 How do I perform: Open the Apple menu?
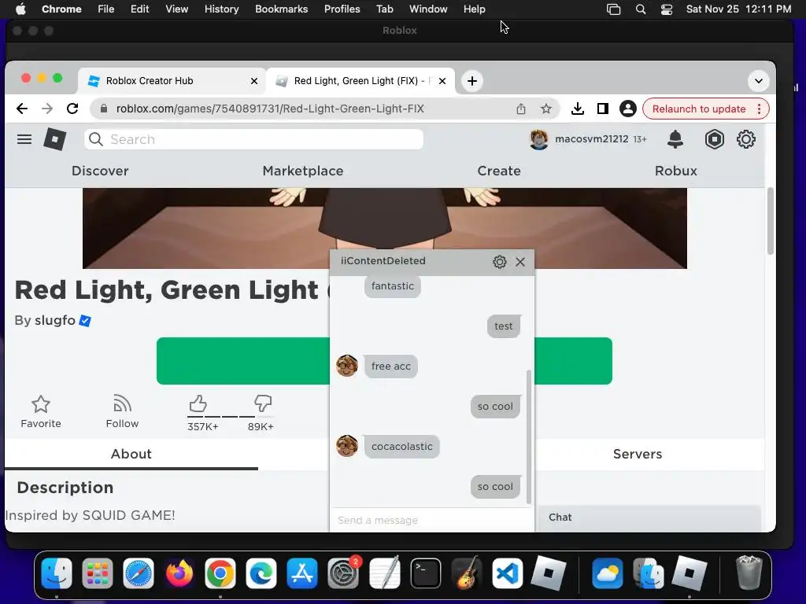pos(20,9)
